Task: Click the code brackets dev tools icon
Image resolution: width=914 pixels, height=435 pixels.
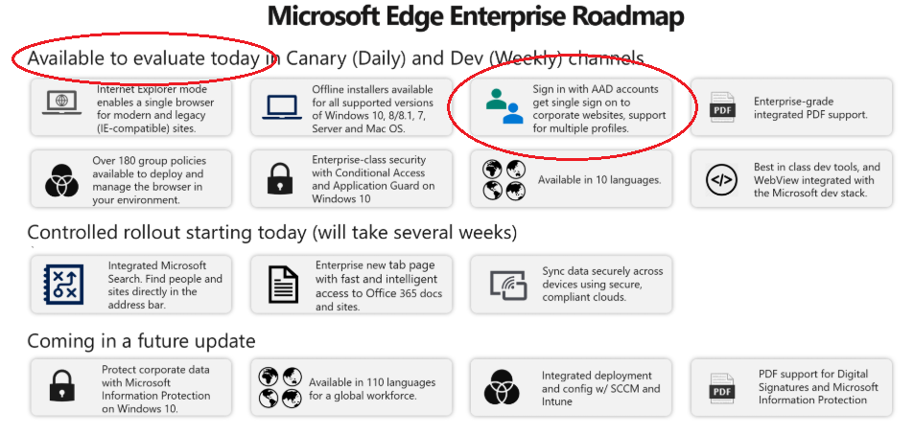Action: tap(721, 180)
